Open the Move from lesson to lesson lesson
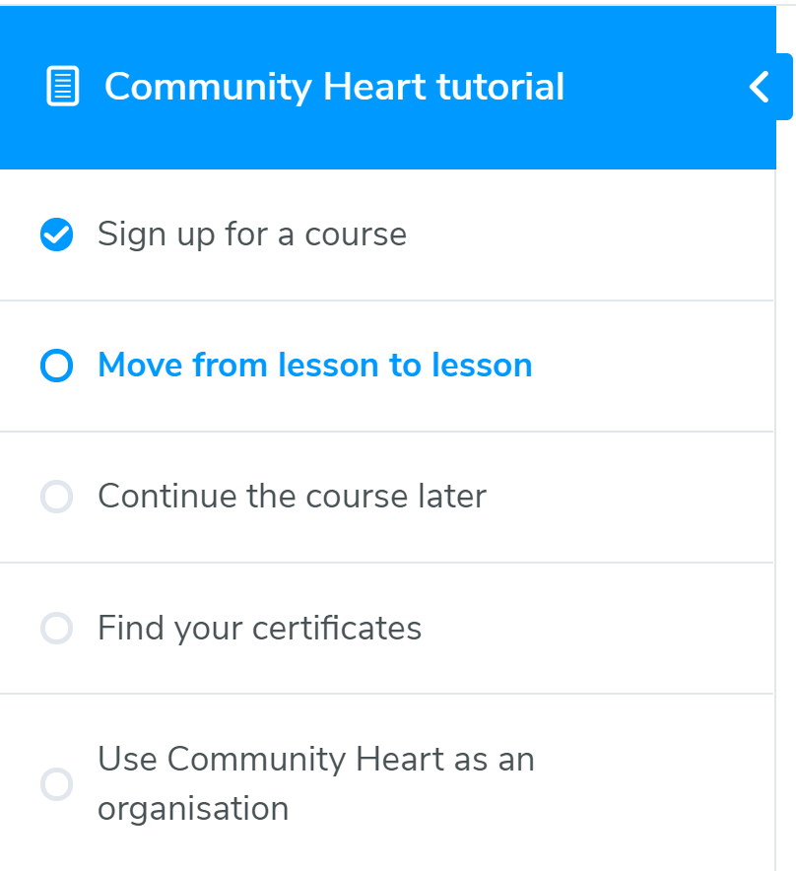This screenshot has width=796, height=871. pyautogui.click(x=313, y=366)
